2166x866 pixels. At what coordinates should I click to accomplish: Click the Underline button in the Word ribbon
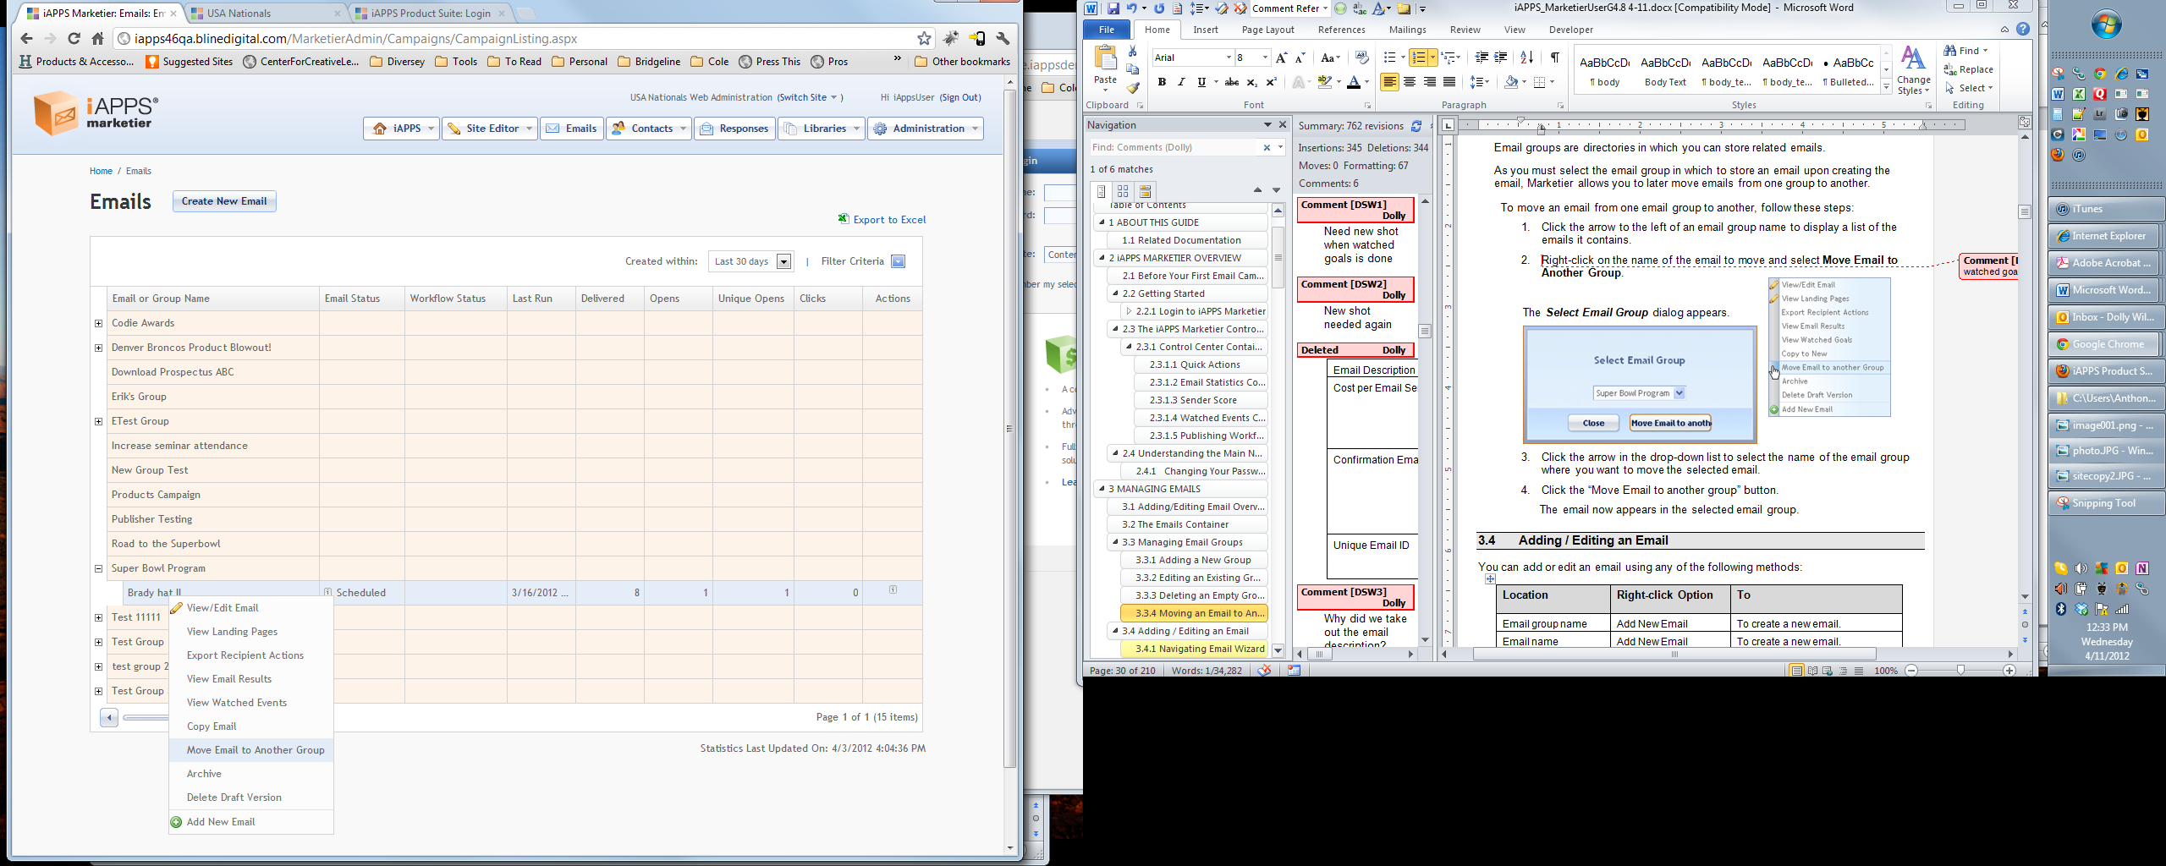pyautogui.click(x=1201, y=82)
